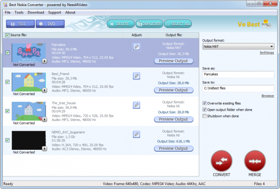Click the red CONVERT button
Viewport: 280px width, 189px height.
coord(222,161)
